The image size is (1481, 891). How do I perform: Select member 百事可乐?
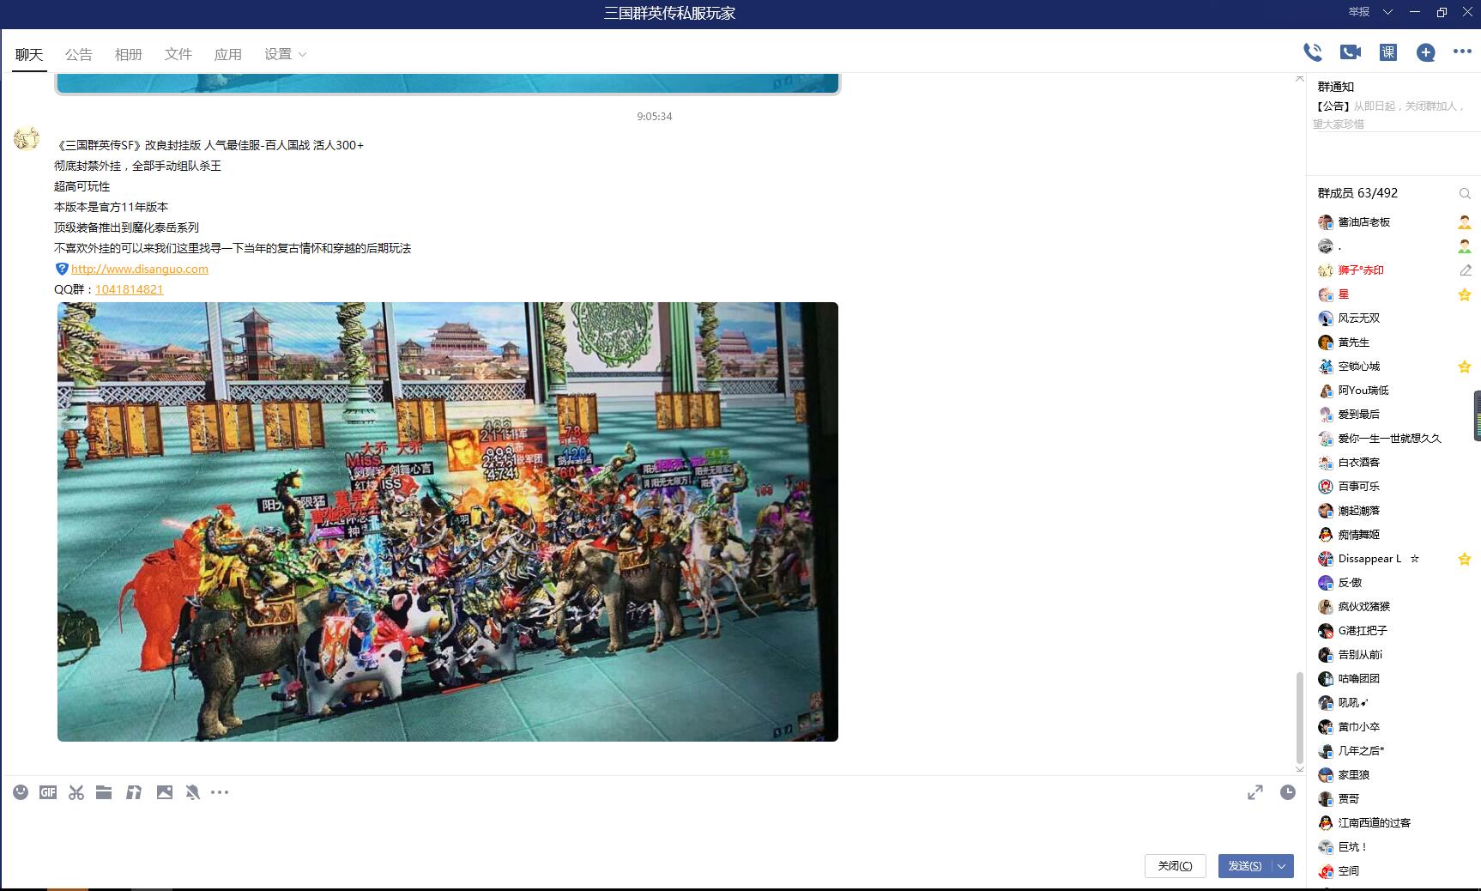pyautogui.click(x=1358, y=487)
